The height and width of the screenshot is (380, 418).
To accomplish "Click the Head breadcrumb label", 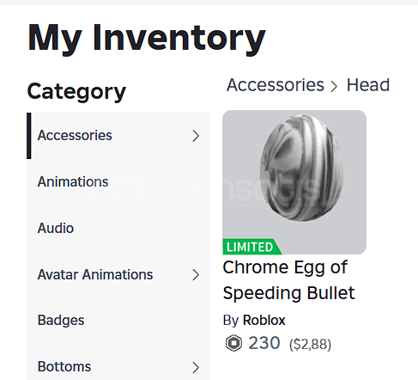I will tap(368, 85).
